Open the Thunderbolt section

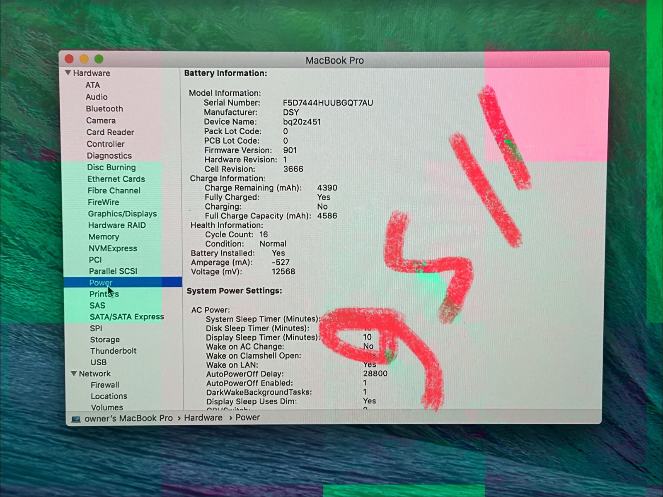114,351
